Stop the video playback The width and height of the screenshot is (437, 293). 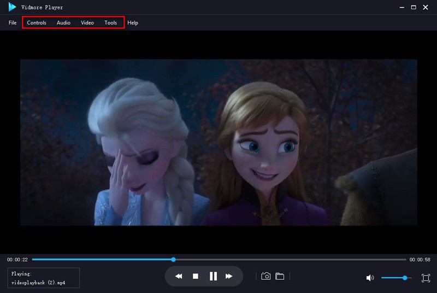tap(196, 277)
